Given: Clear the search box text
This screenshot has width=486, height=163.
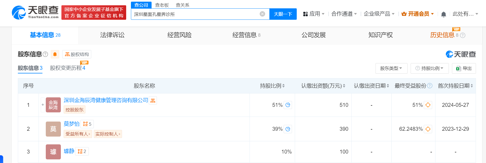Looking at the screenshot, I should pos(262,14).
